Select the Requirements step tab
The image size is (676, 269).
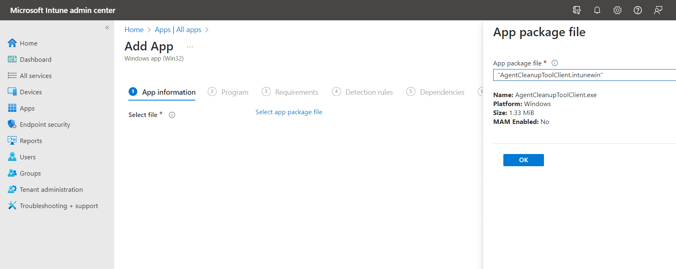tap(290, 92)
